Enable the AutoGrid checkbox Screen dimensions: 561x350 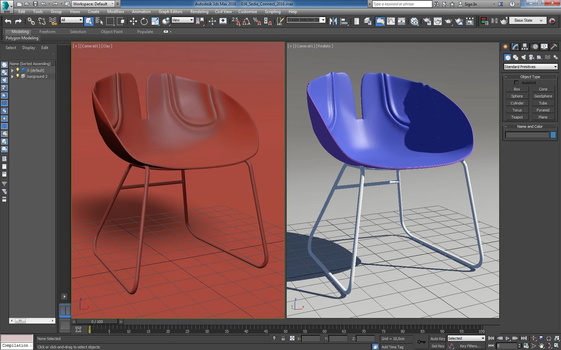(x=517, y=82)
